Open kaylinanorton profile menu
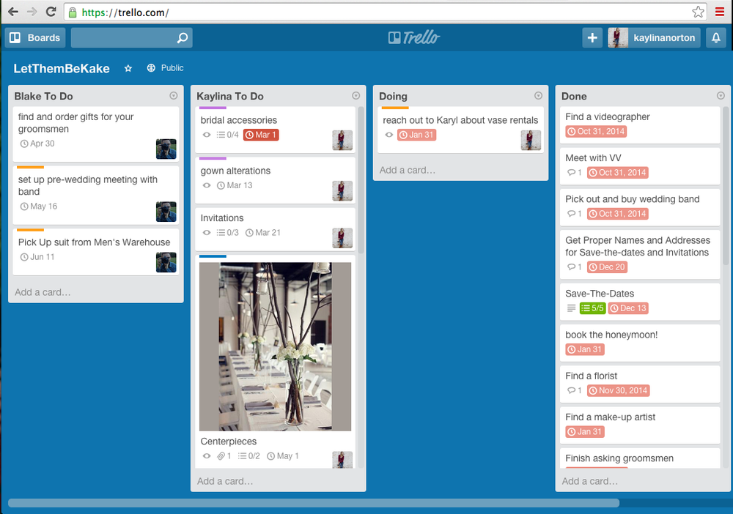The image size is (733, 514). click(x=654, y=38)
